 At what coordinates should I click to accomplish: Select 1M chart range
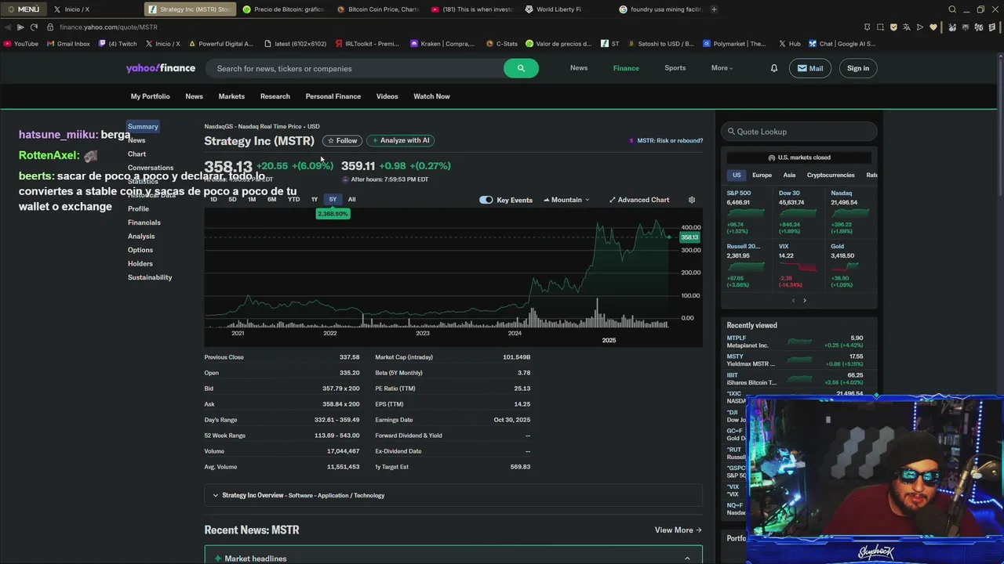click(252, 200)
